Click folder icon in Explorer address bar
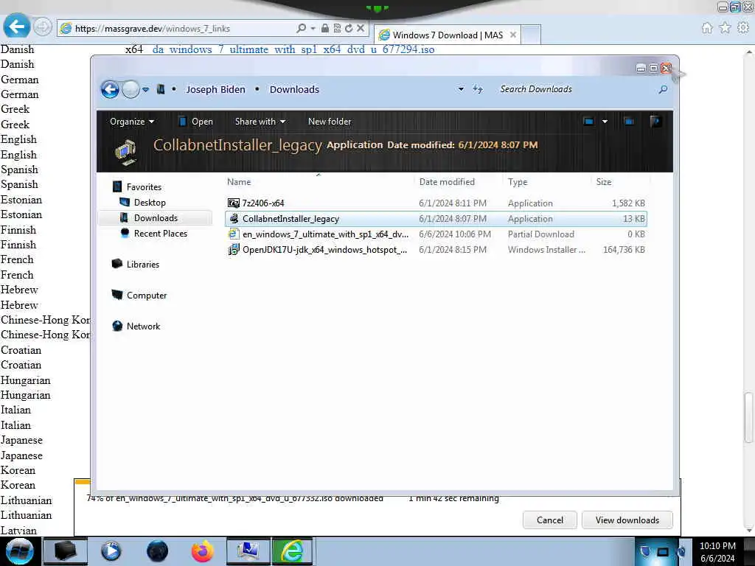This screenshot has height=566, width=755. click(x=161, y=89)
